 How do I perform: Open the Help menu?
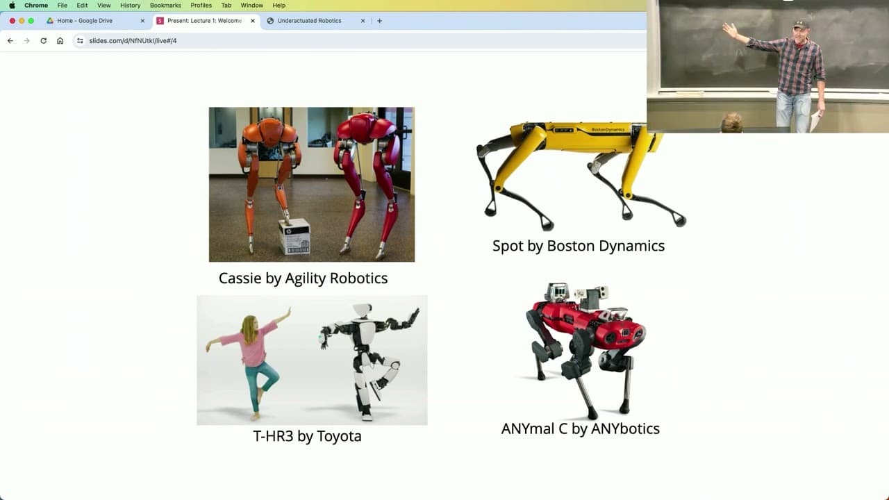point(279,6)
